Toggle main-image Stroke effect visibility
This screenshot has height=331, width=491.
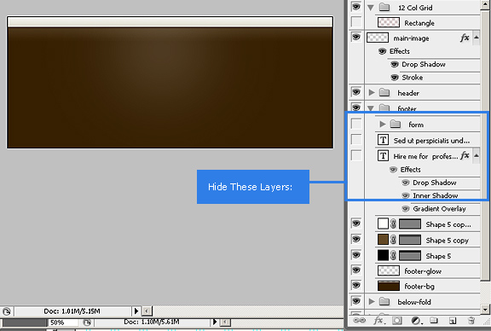tap(395, 77)
